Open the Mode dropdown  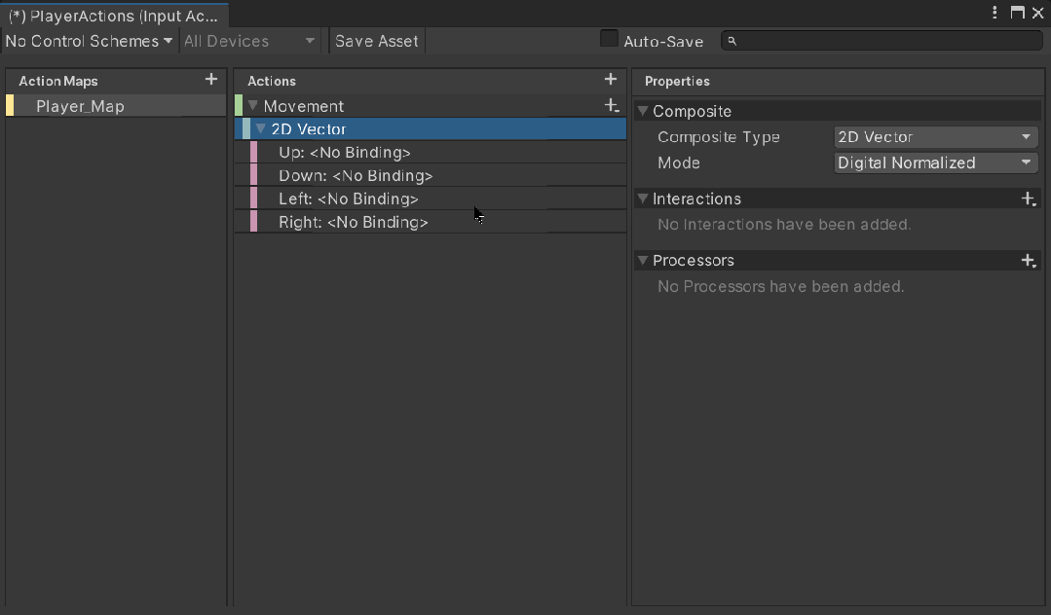[936, 163]
